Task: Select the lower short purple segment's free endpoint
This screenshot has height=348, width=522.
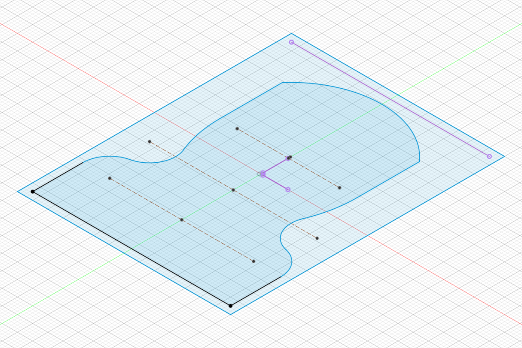Action: (x=288, y=189)
